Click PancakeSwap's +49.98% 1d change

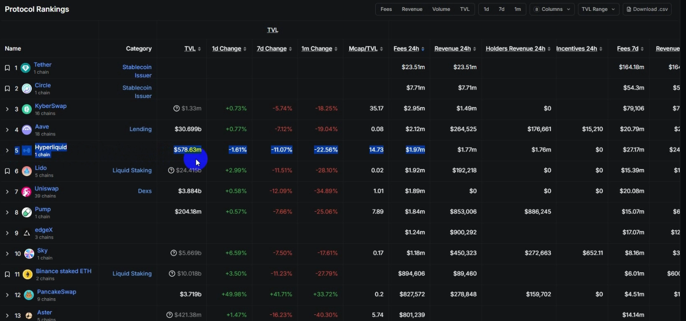tap(234, 294)
